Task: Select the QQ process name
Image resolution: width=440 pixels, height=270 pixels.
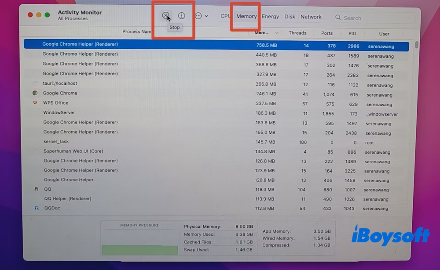Action: pos(48,189)
